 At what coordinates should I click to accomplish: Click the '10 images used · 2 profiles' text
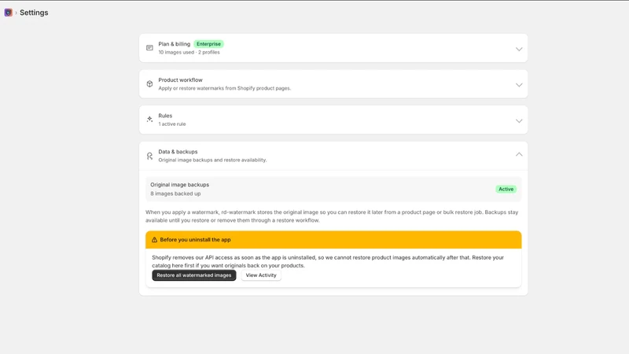189,52
